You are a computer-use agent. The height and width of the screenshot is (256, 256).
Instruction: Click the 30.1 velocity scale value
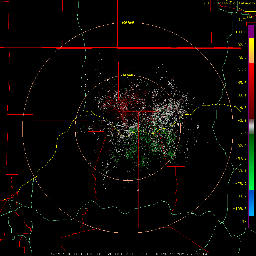click(242, 95)
